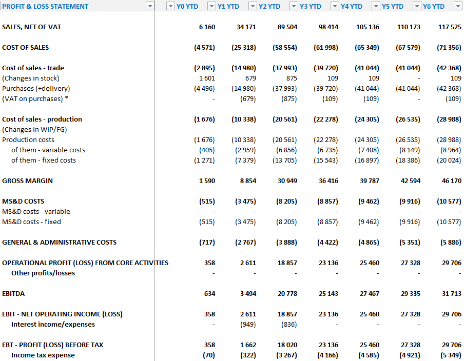Open the Y4 YTD column filter dropdown

[334, 6]
